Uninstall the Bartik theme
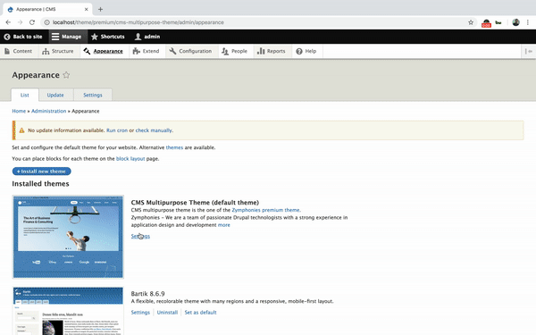The width and height of the screenshot is (536, 335). (167, 312)
